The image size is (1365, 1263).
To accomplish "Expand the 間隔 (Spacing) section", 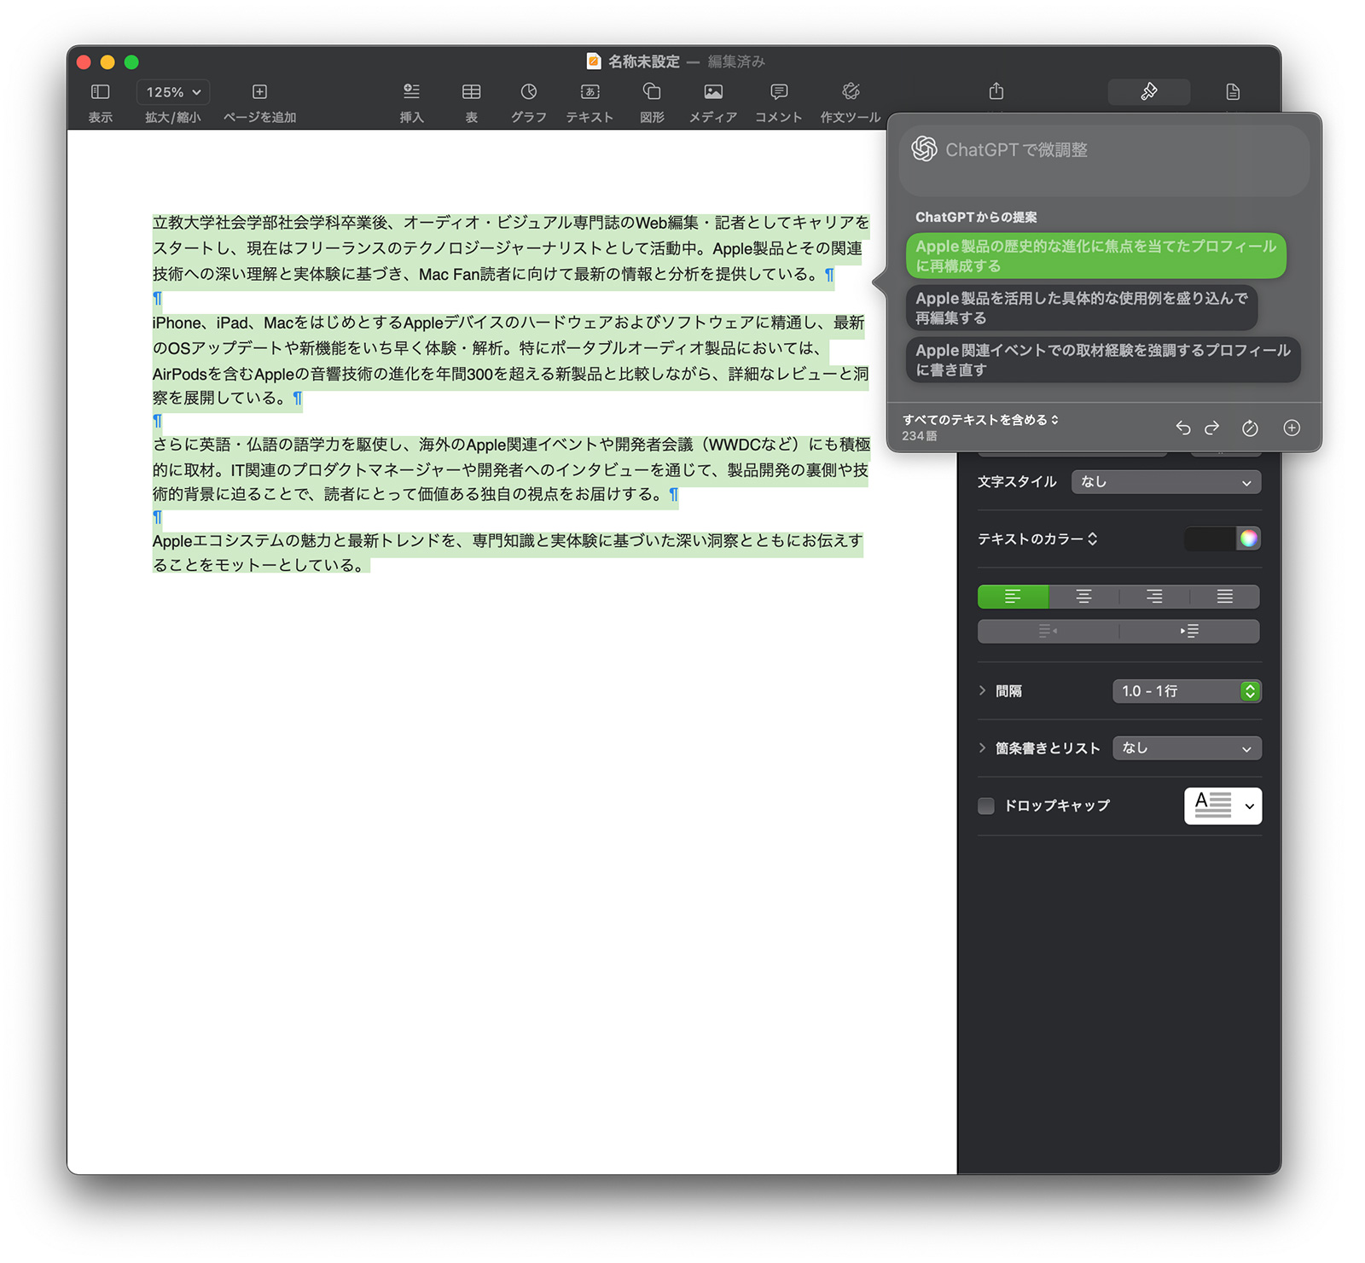I will [982, 690].
